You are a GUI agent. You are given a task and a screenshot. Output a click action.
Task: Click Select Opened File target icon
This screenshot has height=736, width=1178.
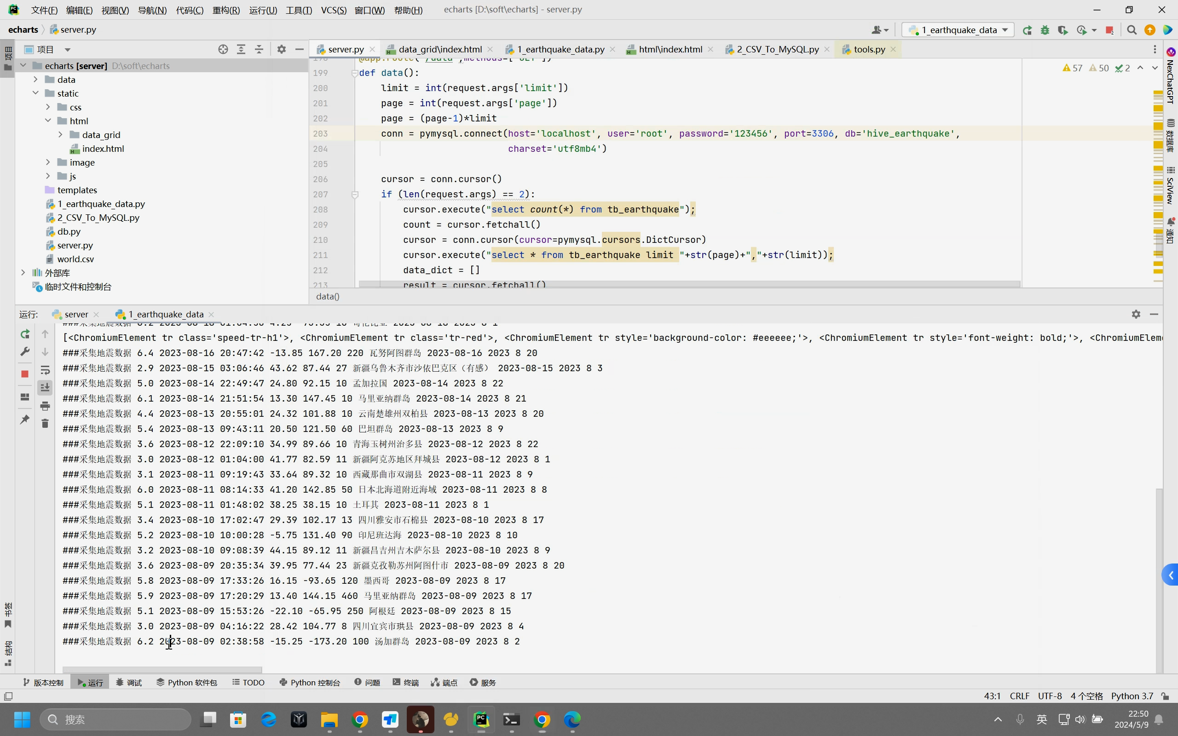[x=223, y=49]
